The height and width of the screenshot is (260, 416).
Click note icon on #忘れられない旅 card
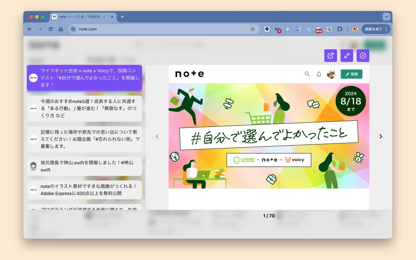(x=33, y=139)
